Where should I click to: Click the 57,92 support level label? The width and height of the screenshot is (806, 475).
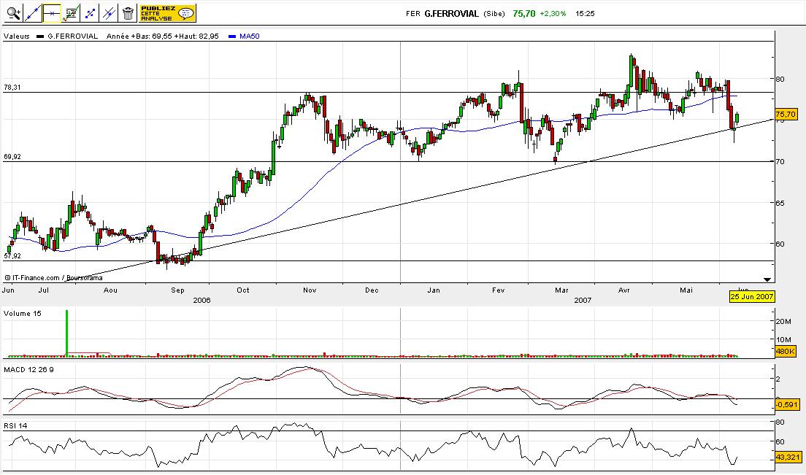coord(12,255)
